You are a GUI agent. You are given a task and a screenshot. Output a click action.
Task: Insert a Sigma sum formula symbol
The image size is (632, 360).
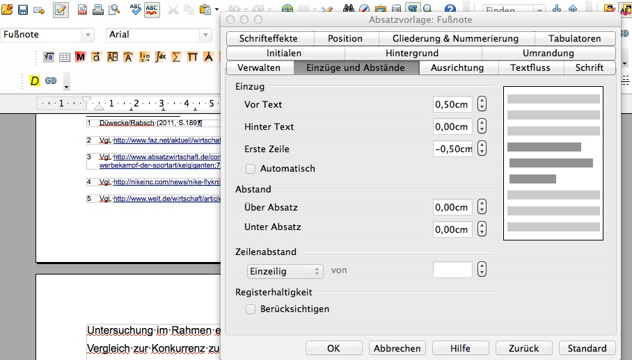[x=176, y=57]
